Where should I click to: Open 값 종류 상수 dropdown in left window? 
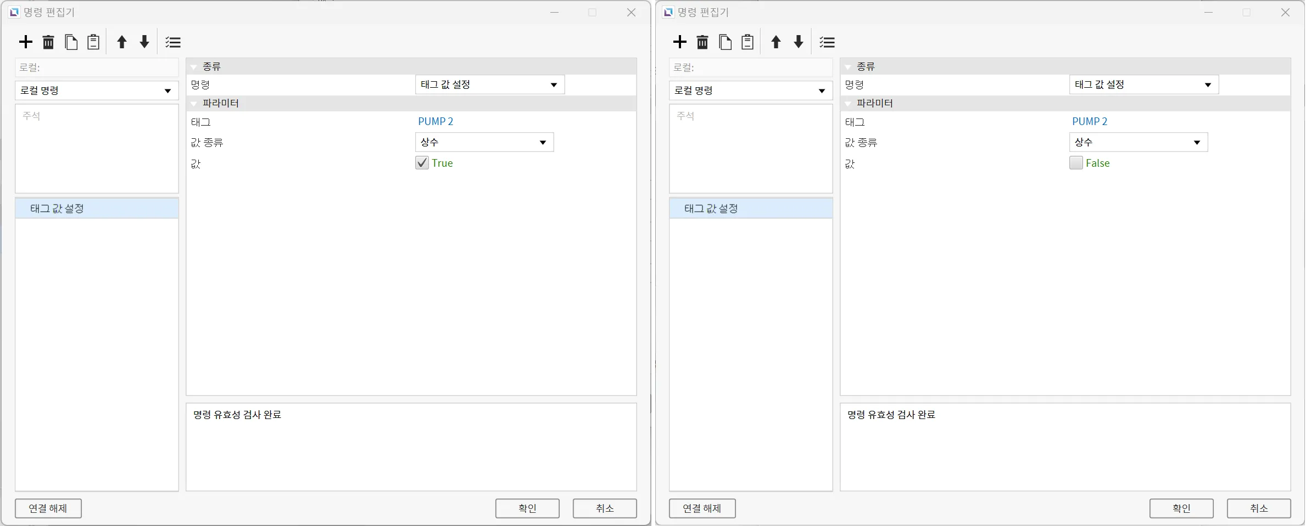(x=484, y=143)
